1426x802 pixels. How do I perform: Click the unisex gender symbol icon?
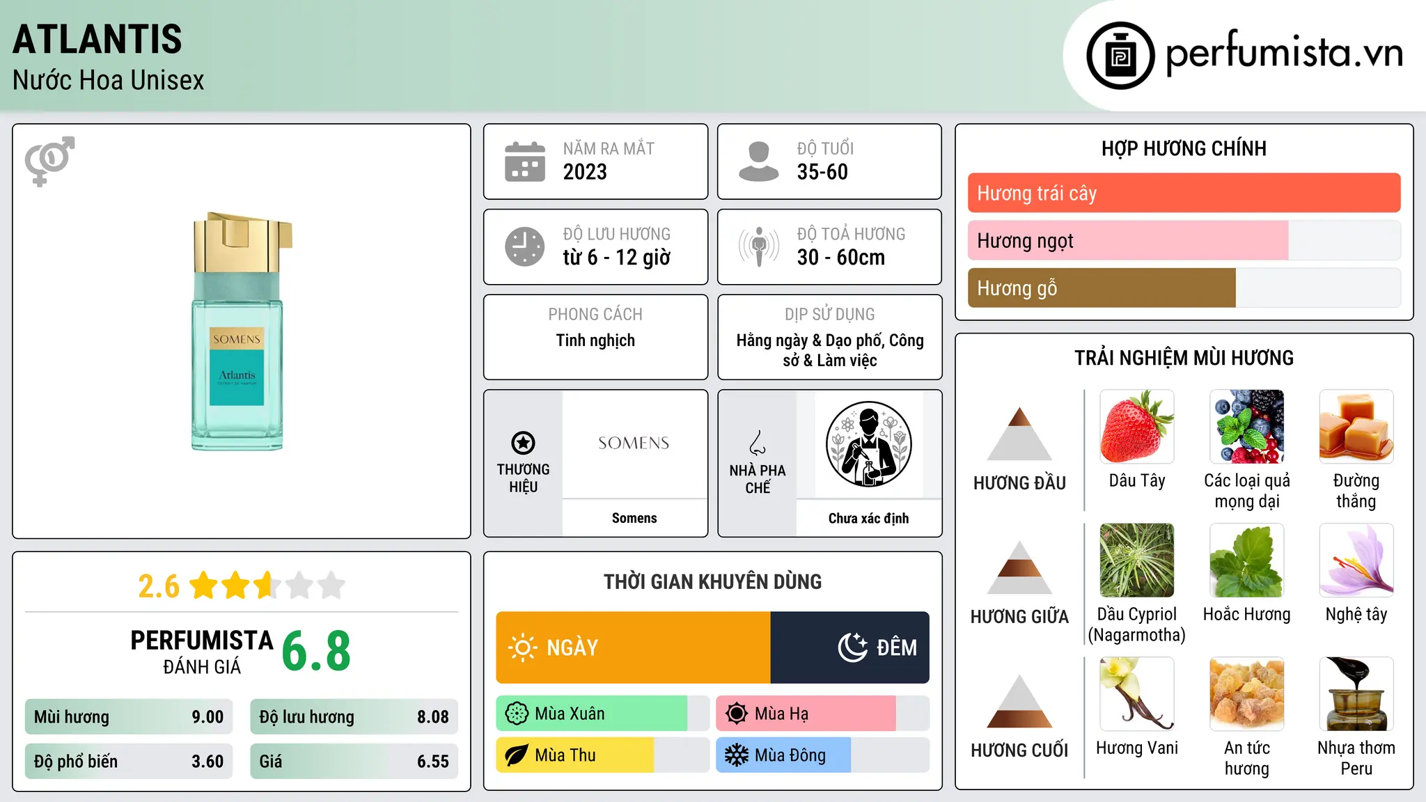click(x=49, y=162)
